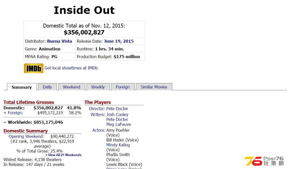Open writer Meg LaFauve link
Viewport: 288px width, 169px height.
[x=119, y=124]
